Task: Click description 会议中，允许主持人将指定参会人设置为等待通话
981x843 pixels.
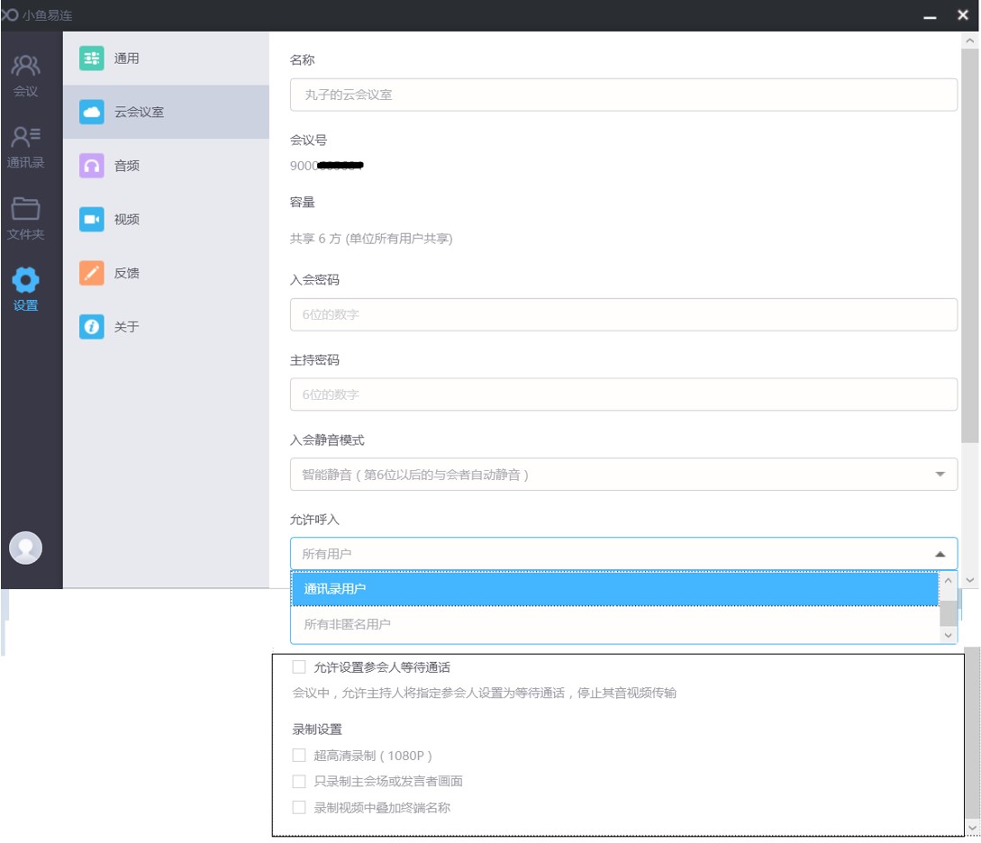Action: [x=485, y=693]
